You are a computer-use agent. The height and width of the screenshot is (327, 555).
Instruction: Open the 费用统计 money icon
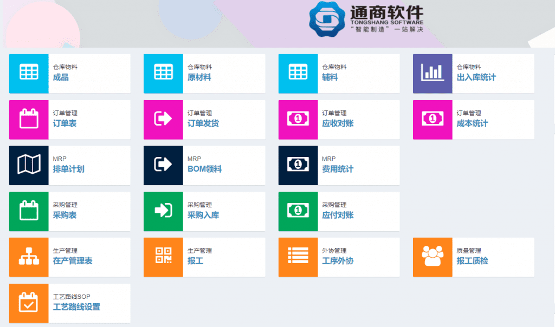point(298,165)
